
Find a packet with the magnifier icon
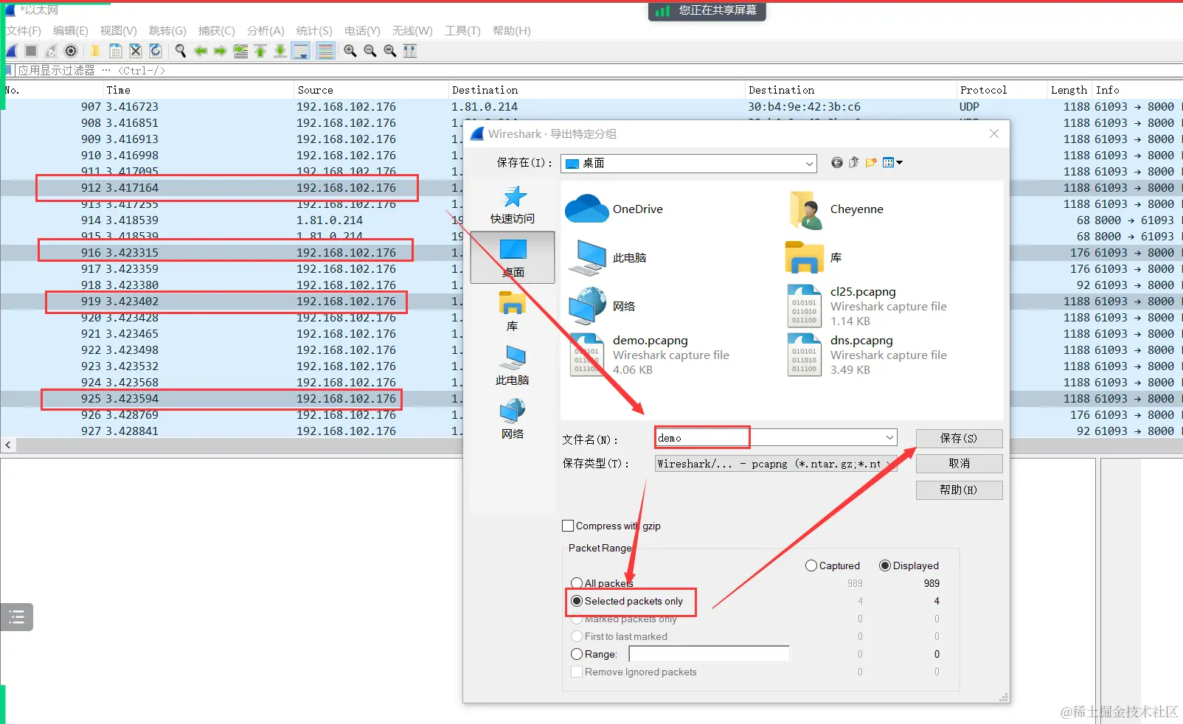coord(180,51)
